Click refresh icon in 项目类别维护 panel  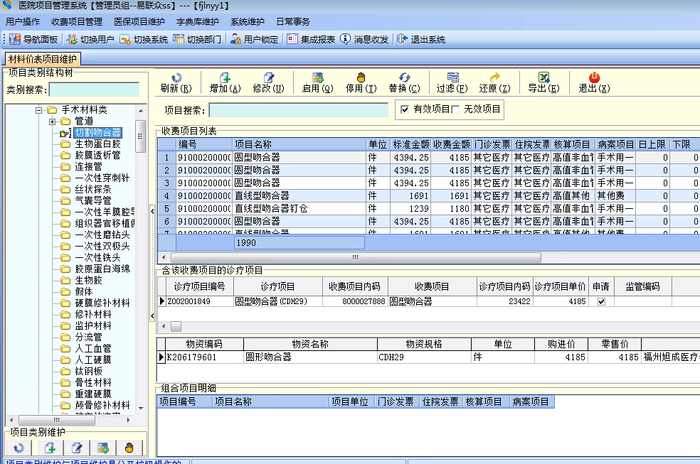click(x=18, y=448)
